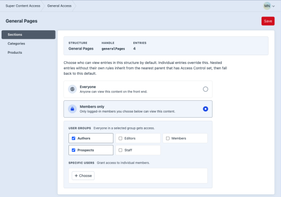
Task: Uncheck the Authors user group checkbox
Action: 74,138
